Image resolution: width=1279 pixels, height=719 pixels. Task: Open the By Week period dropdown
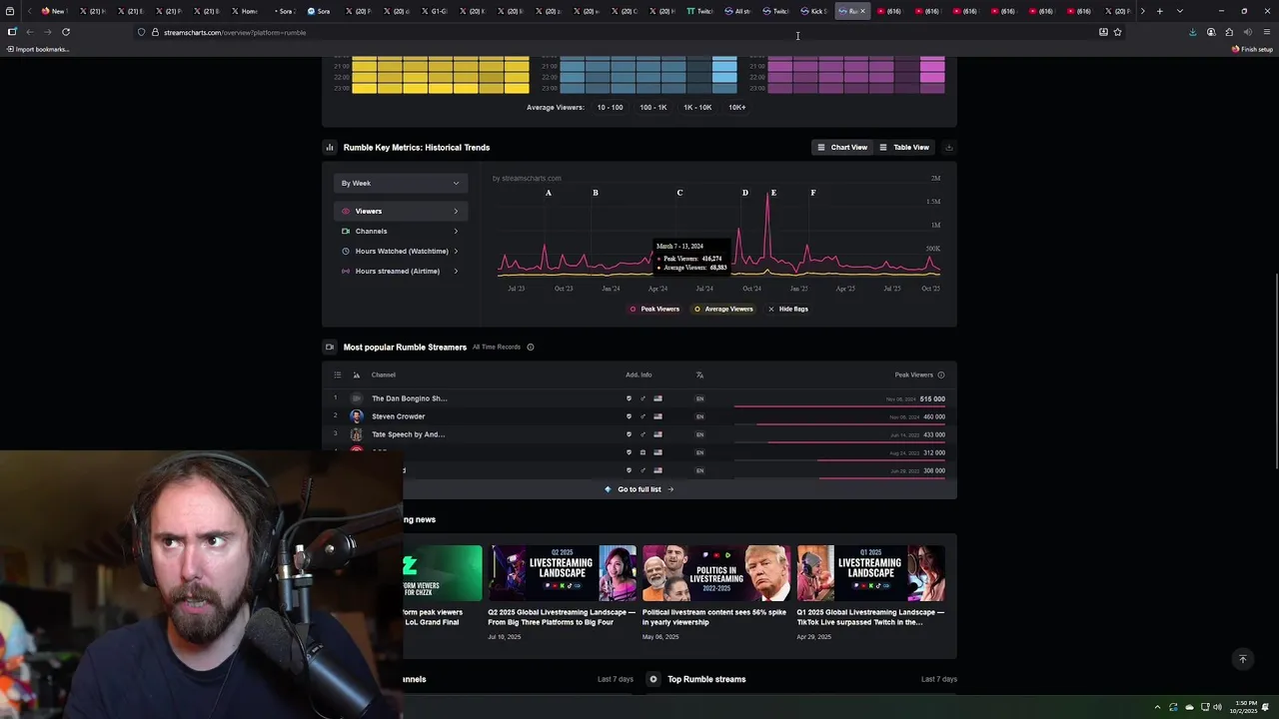[x=401, y=184]
